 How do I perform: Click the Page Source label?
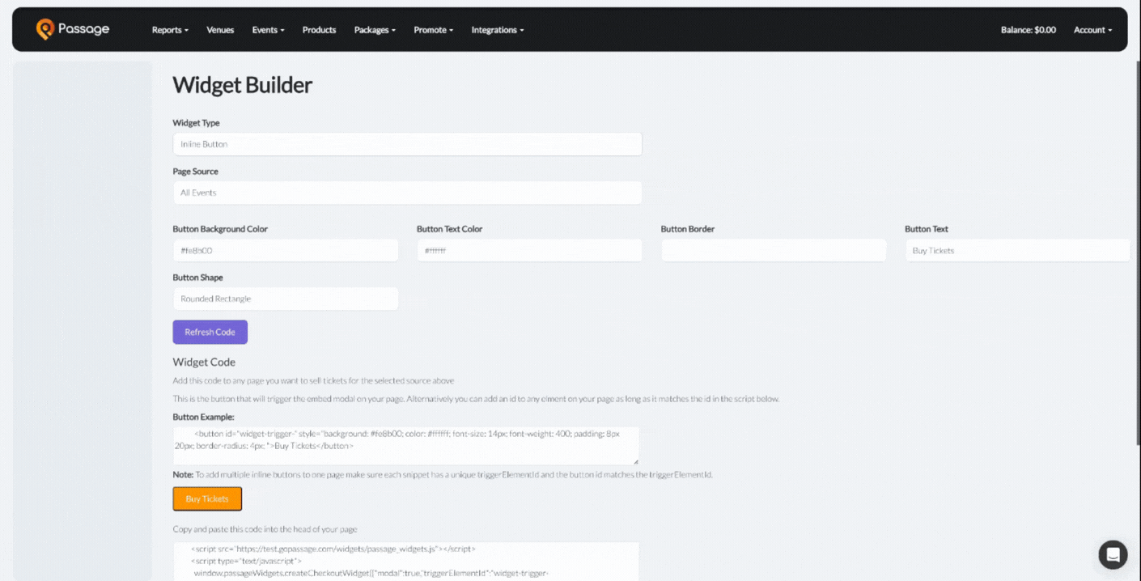[195, 172]
